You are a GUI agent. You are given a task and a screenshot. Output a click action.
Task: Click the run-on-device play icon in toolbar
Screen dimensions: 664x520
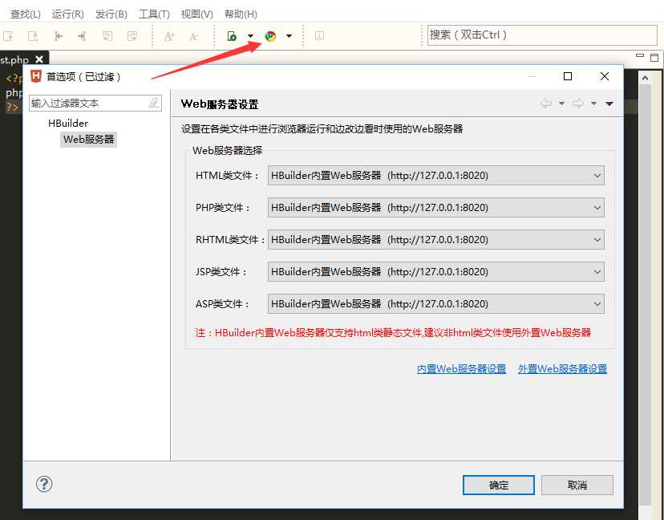[232, 36]
